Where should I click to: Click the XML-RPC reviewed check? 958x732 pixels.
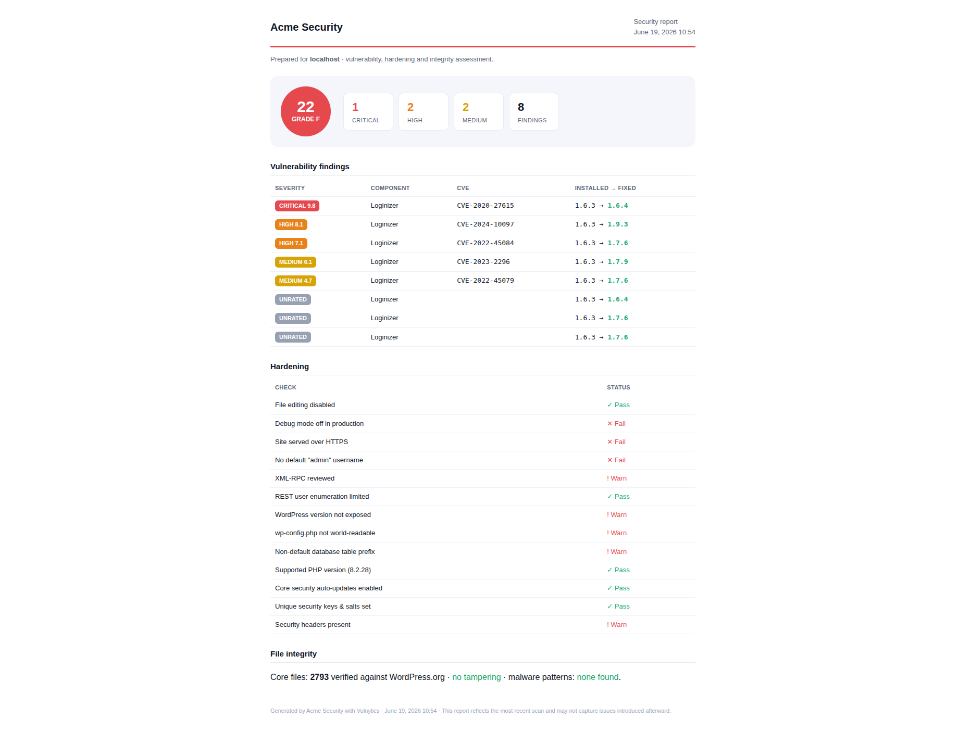click(305, 478)
